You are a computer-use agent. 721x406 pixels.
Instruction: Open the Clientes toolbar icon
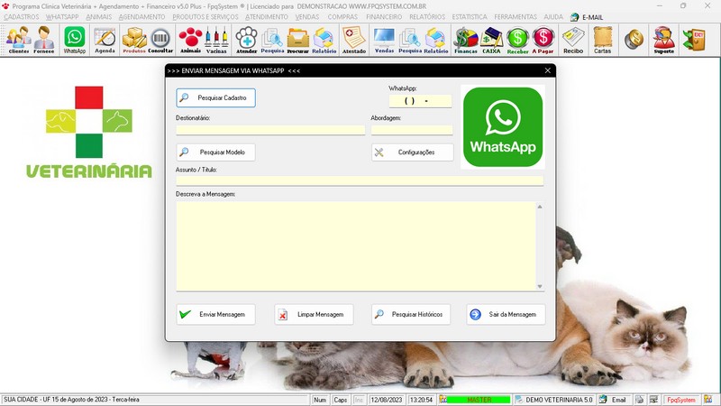click(18, 40)
